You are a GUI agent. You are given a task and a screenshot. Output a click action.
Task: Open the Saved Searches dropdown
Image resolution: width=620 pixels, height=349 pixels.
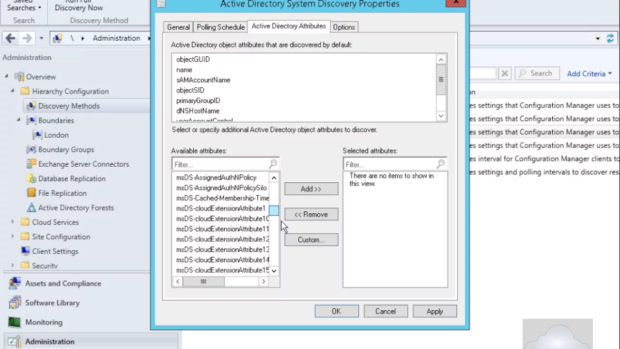pyautogui.click(x=24, y=7)
